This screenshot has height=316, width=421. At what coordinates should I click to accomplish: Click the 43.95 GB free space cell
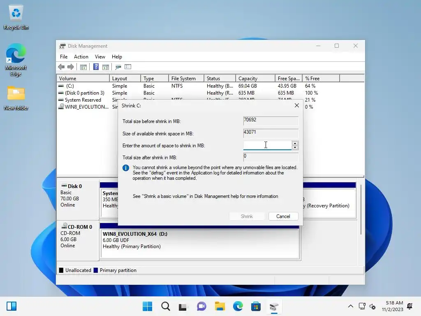tap(287, 86)
